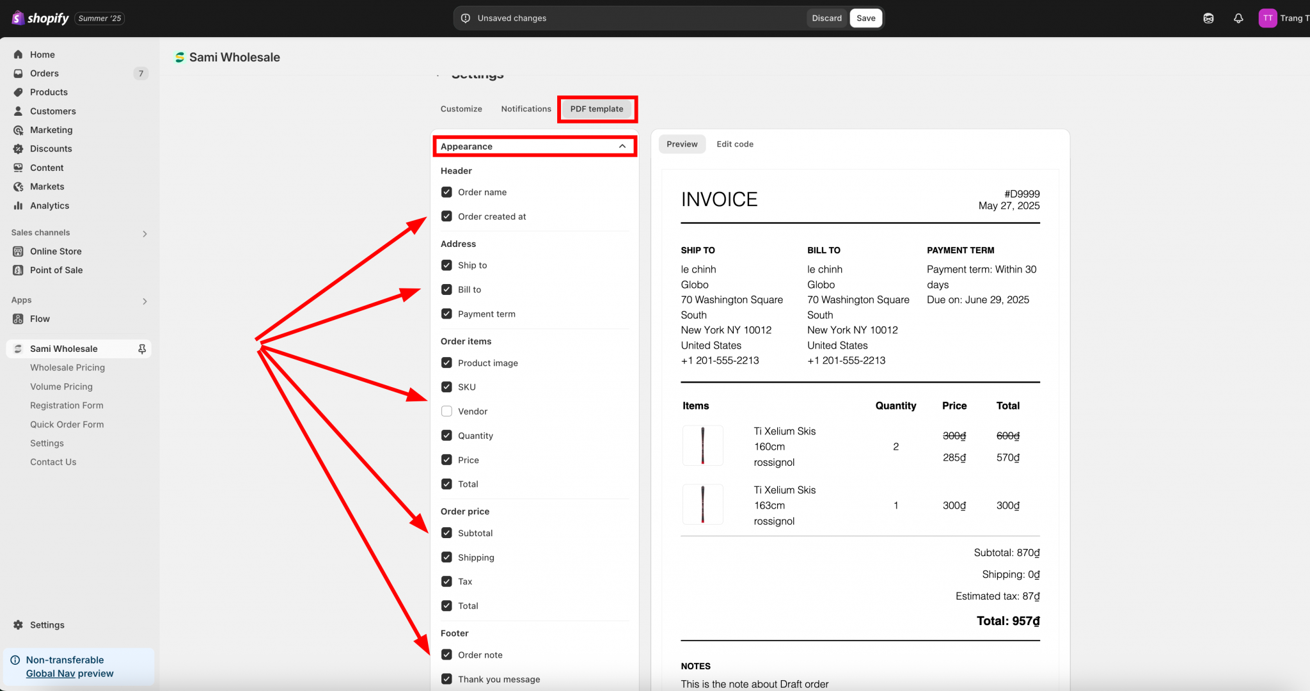The image size is (1310, 691).
Task: Open the Orders icon in sidebar
Action: tap(18, 74)
